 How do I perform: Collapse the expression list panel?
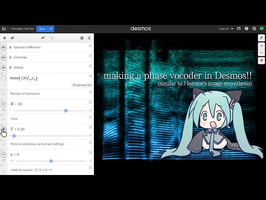89,38
